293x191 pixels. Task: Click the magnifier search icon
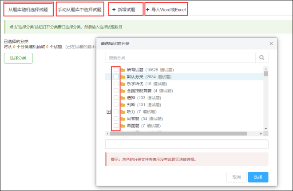(x=262, y=58)
